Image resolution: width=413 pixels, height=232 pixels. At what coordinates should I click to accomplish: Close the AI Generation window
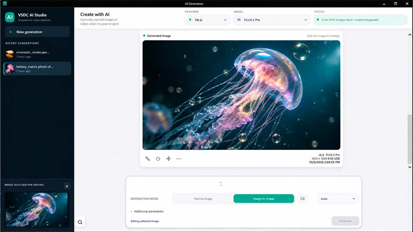pos(407,4)
